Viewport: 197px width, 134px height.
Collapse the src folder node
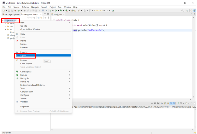pos(5,29)
